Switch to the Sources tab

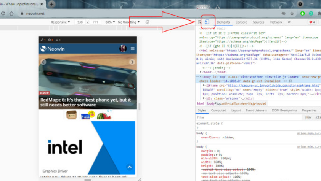[258, 22]
